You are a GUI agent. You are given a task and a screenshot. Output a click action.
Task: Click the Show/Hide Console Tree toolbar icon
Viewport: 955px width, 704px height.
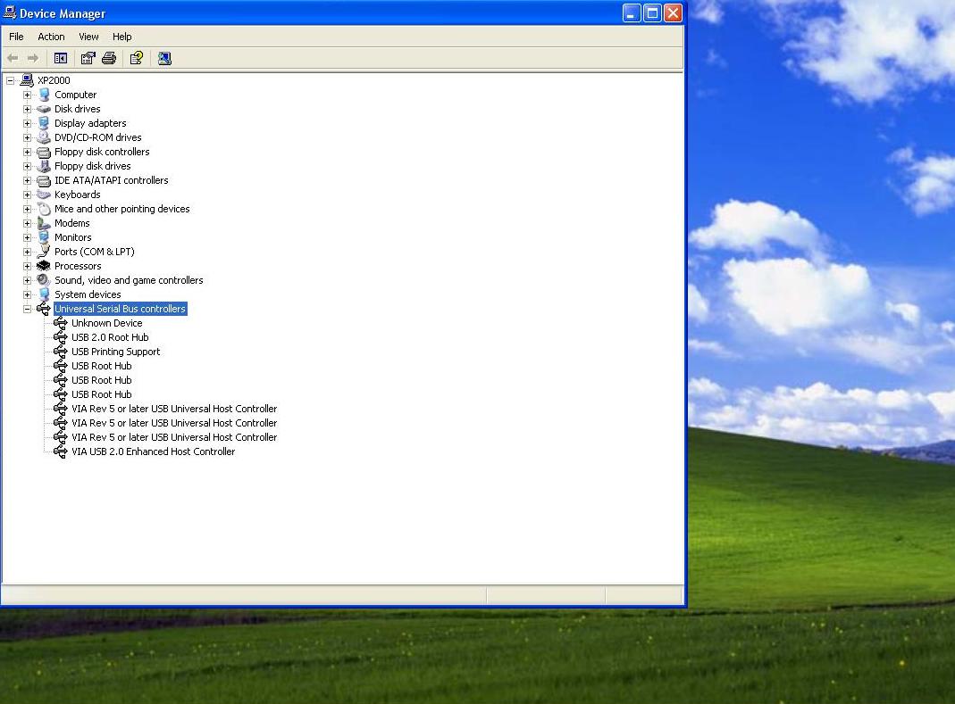pyautogui.click(x=61, y=58)
